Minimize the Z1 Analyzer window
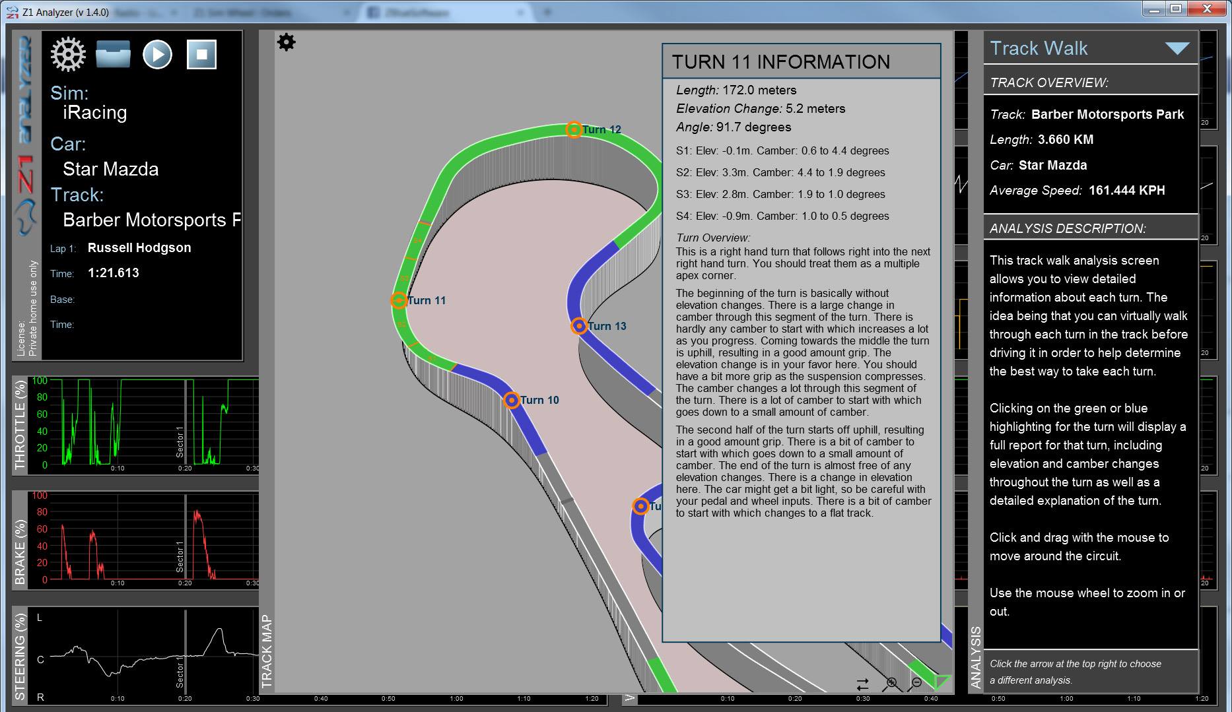 pyautogui.click(x=1155, y=9)
